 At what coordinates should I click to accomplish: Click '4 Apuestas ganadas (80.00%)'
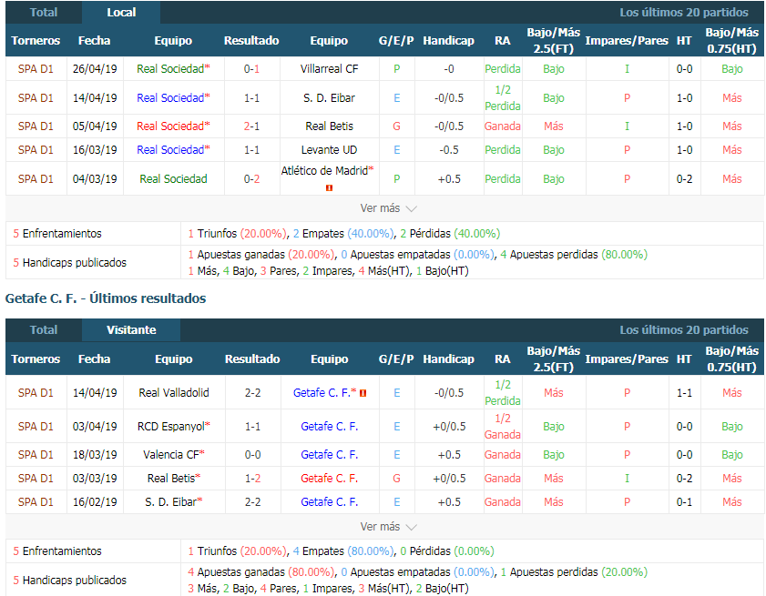260,572
